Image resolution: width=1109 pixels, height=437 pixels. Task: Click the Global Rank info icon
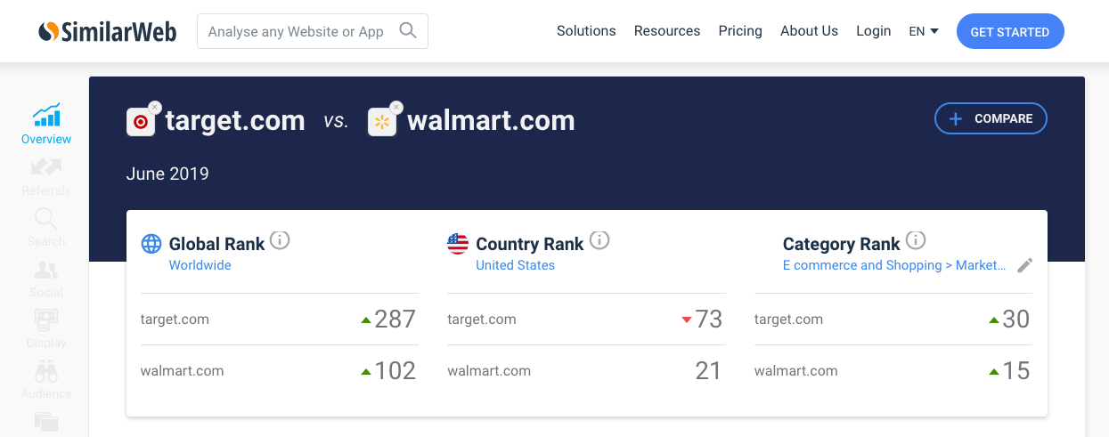coord(280,240)
